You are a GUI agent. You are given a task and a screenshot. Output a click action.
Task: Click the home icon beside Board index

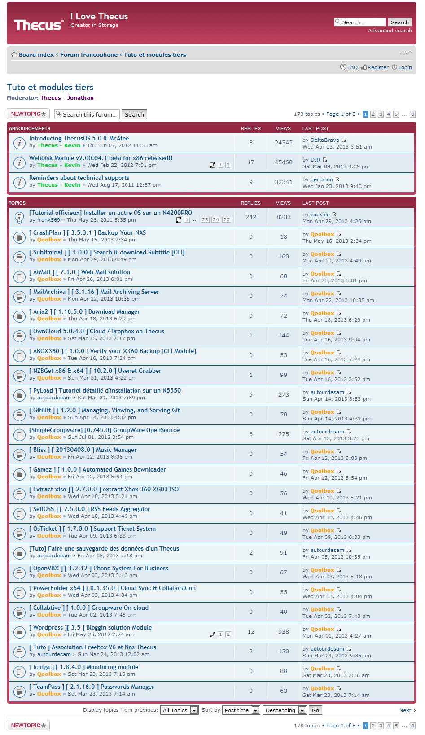coord(14,54)
